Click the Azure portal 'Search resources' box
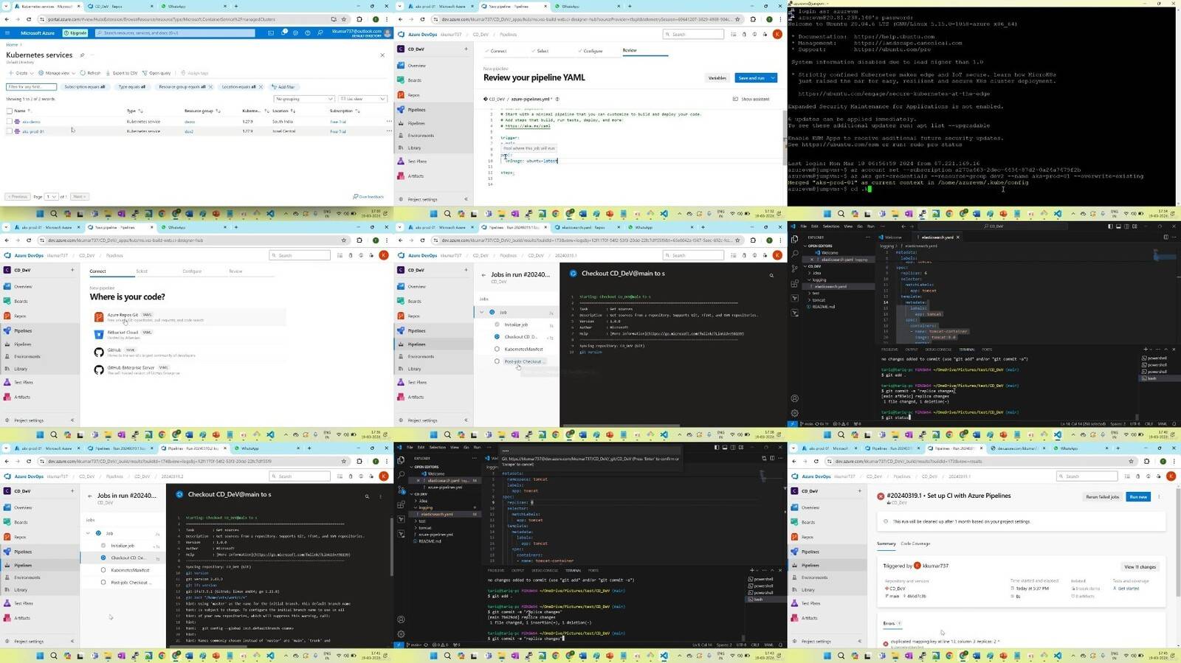 (x=175, y=33)
